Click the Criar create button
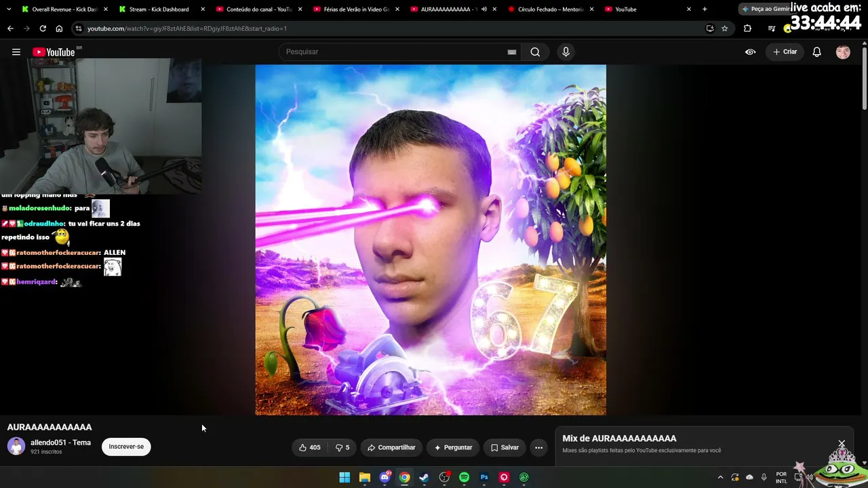 (785, 52)
